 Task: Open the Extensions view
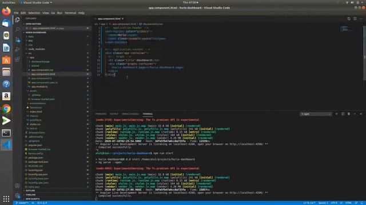pos(17,59)
